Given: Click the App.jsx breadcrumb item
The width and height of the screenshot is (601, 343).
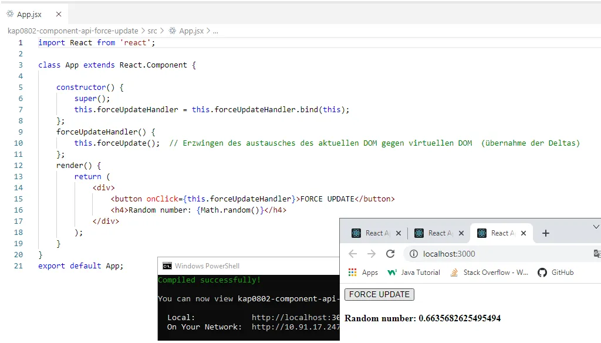Looking at the screenshot, I should click(191, 31).
